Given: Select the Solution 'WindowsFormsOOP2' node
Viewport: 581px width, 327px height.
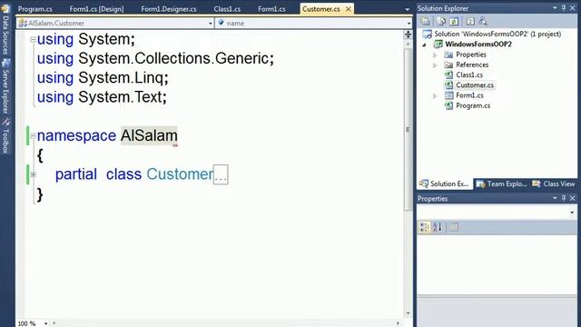Looking at the screenshot, I should [497, 34].
